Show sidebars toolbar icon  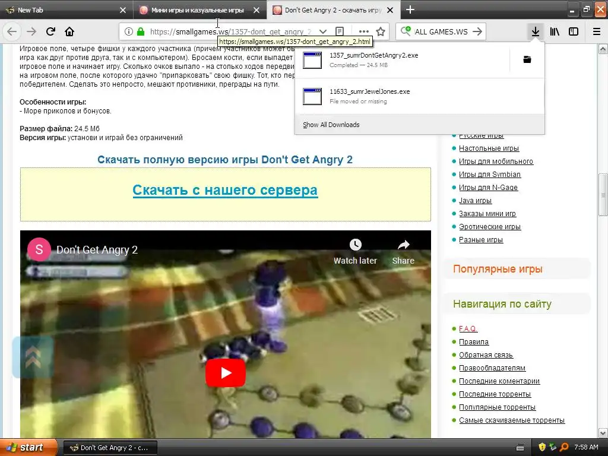tap(574, 31)
